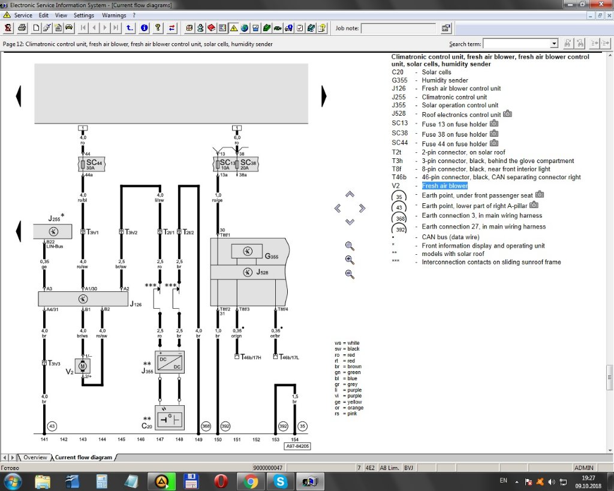
Task: Click the zoom in magnifier icon
Action: (x=350, y=260)
